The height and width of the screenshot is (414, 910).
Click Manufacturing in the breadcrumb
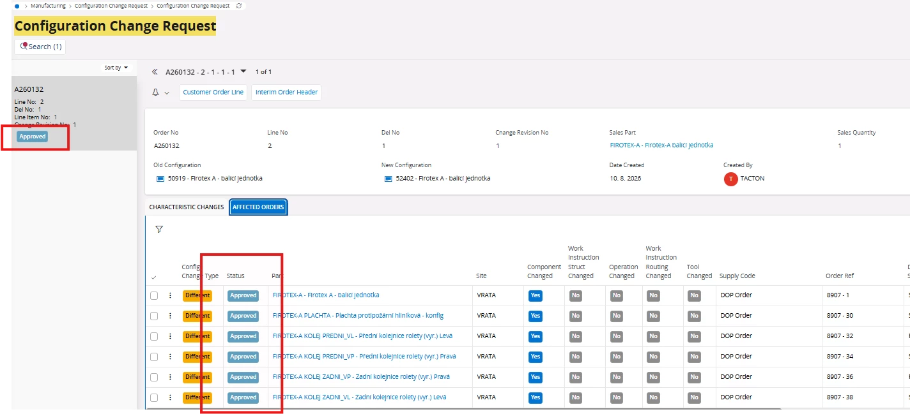tap(49, 6)
